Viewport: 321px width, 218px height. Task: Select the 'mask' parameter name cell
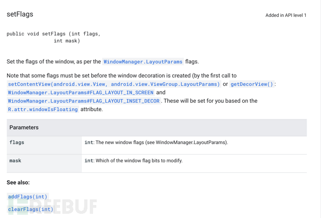coord(44,164)
